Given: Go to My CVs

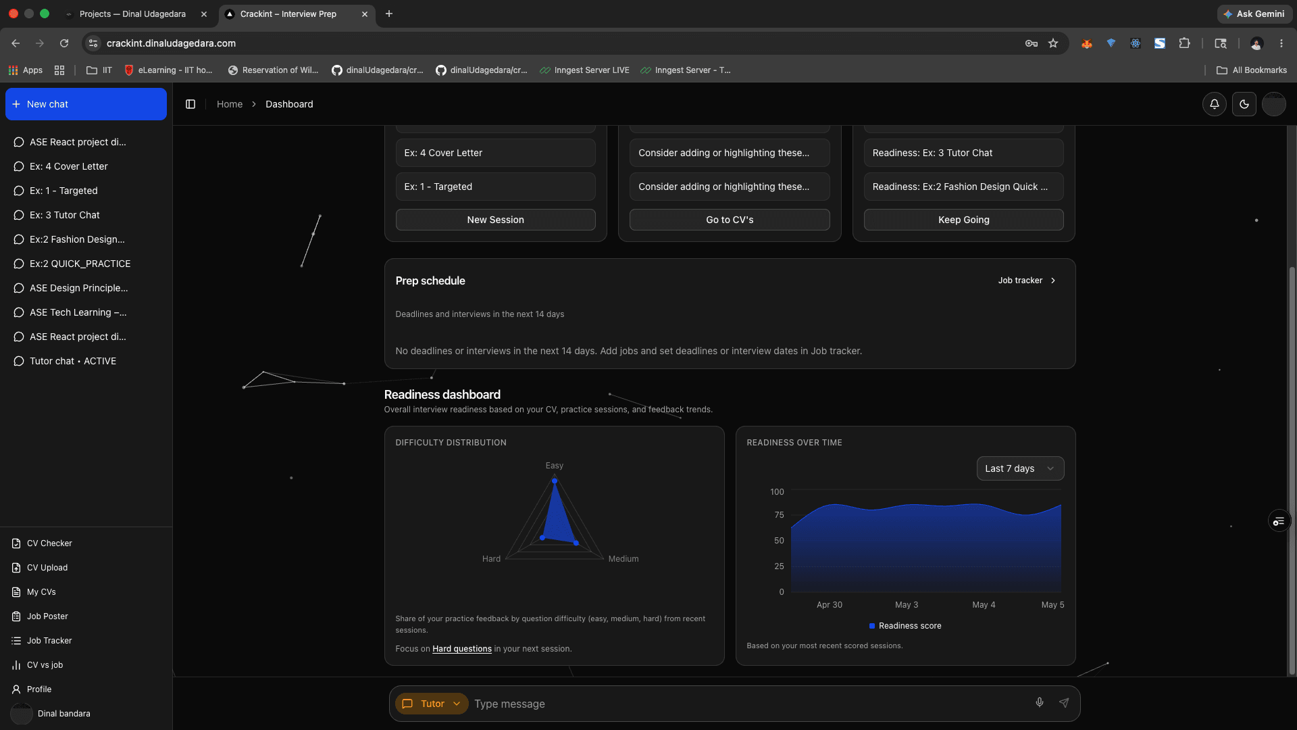Looking at the screenshot, I should pos(86,592).
